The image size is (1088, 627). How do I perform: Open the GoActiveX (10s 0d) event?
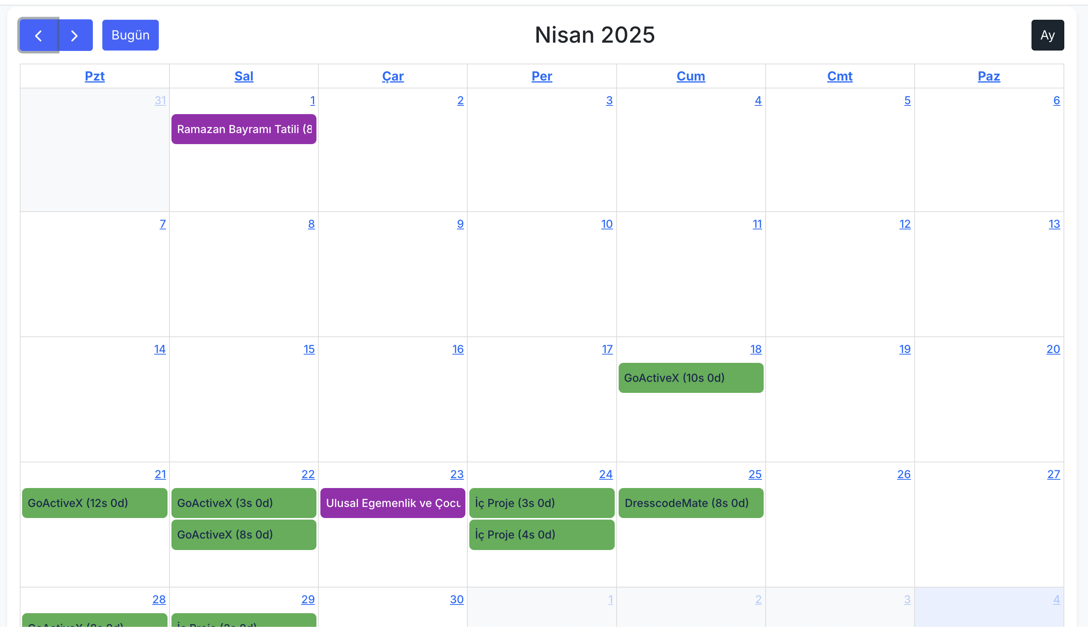coord(690,378)
